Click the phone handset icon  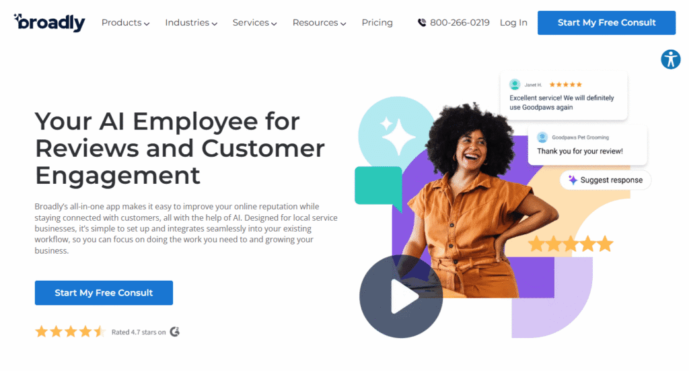click(x=422, y=22)
